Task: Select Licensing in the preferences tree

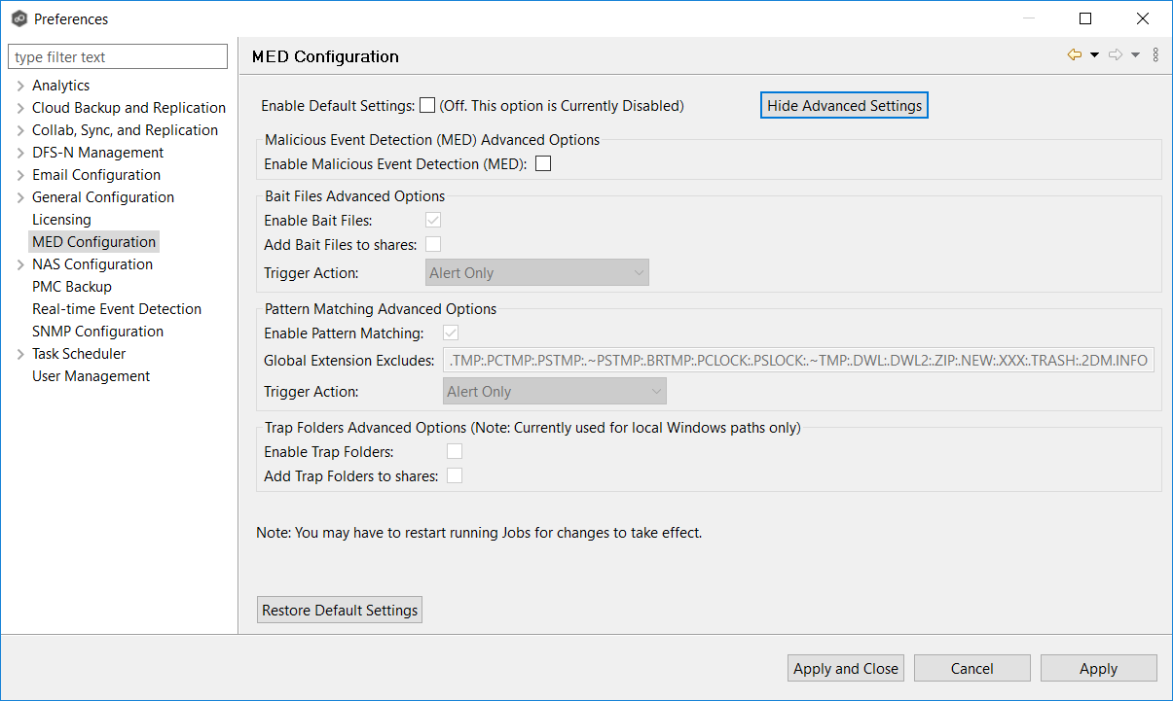Action: click(61, 220)
